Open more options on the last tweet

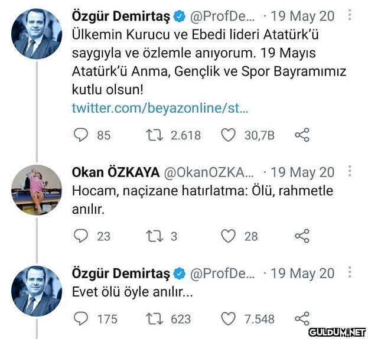point(350,273)
